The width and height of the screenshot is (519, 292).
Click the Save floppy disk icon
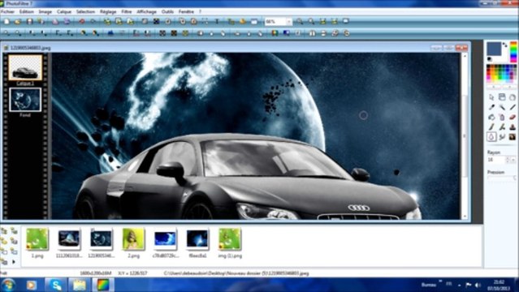pos(29,22)
